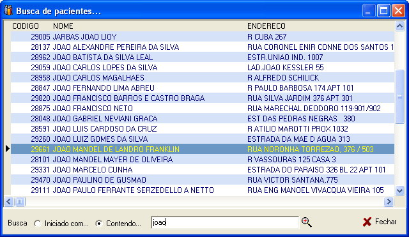
Task: Click the app icon in title bar
Action: pyautogui.click(x=8, y=11)
